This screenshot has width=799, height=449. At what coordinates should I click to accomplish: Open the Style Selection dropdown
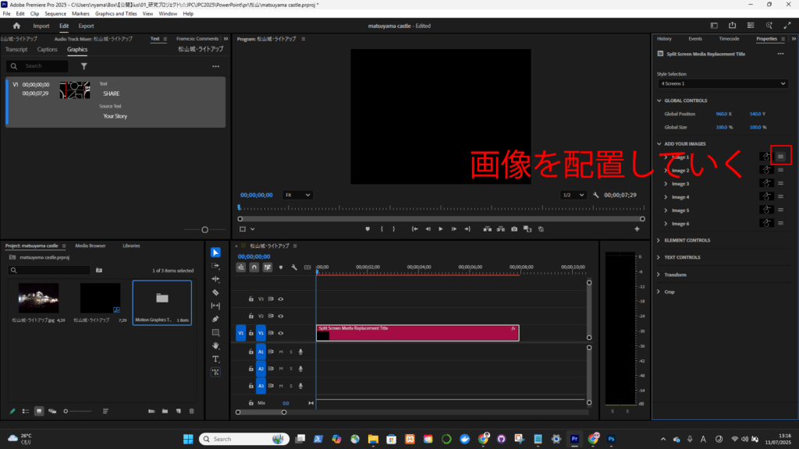coord(723,83)
